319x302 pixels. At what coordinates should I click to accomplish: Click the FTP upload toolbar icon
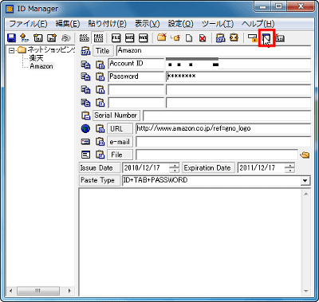tap(25, 38)
